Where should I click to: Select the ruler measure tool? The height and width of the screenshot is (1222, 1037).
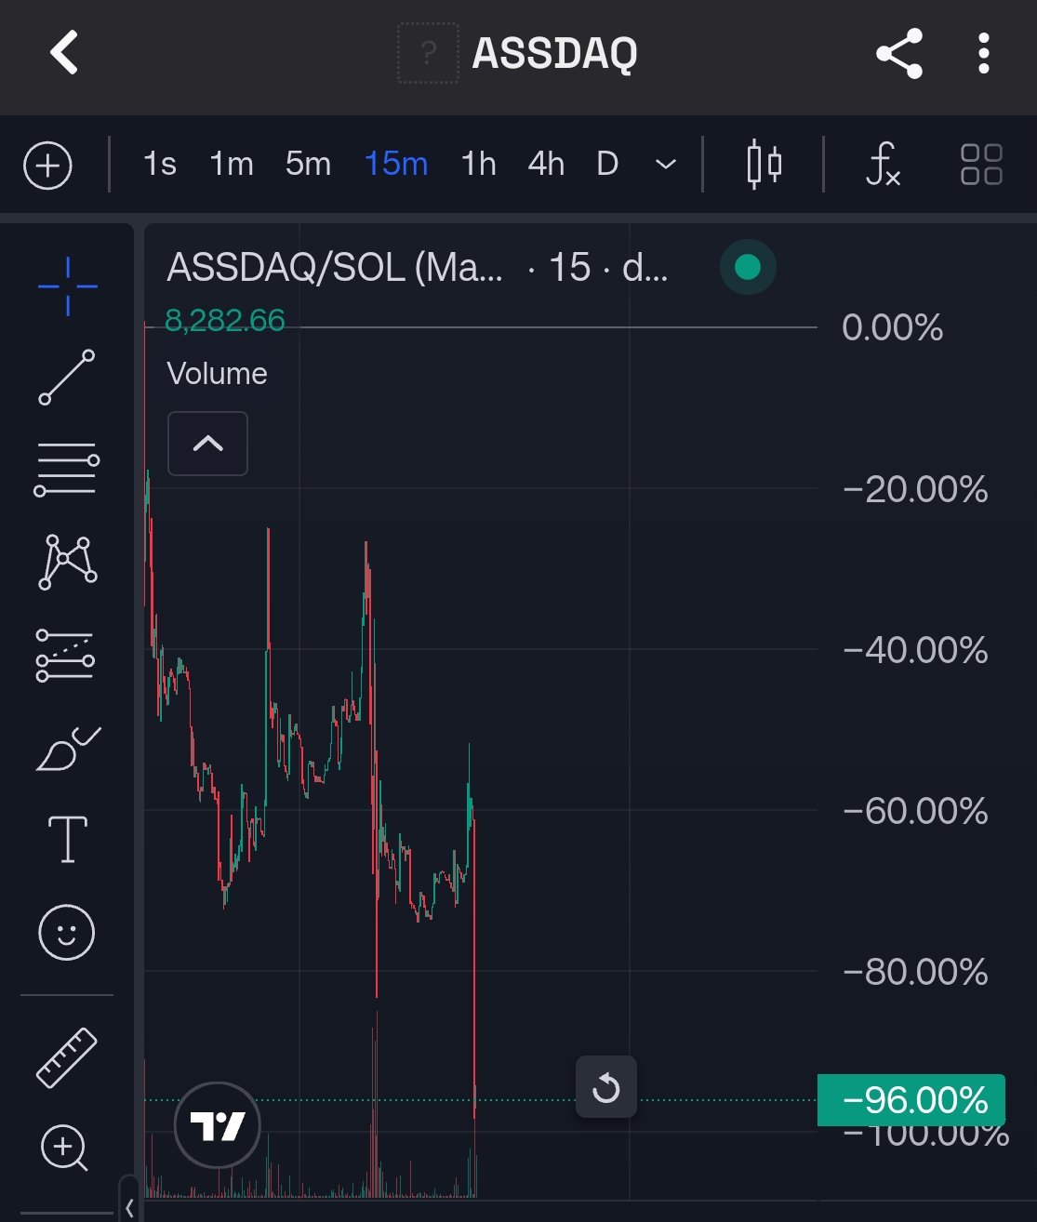click(67, 1057)
